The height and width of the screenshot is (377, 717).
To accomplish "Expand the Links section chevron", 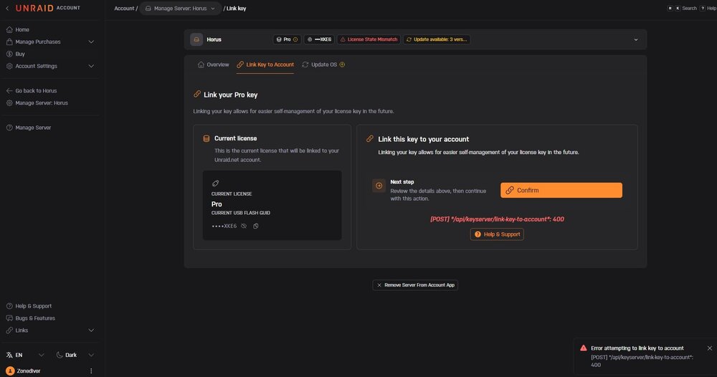I will [x=91, y=330].
